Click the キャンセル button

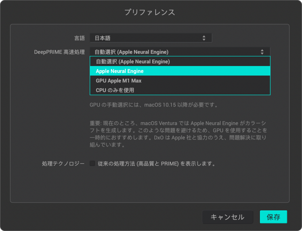pyautogui.click(x=227, y=217)
